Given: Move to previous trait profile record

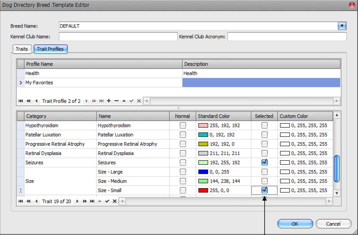Looking at the screenshot, I should coord(36,101).
